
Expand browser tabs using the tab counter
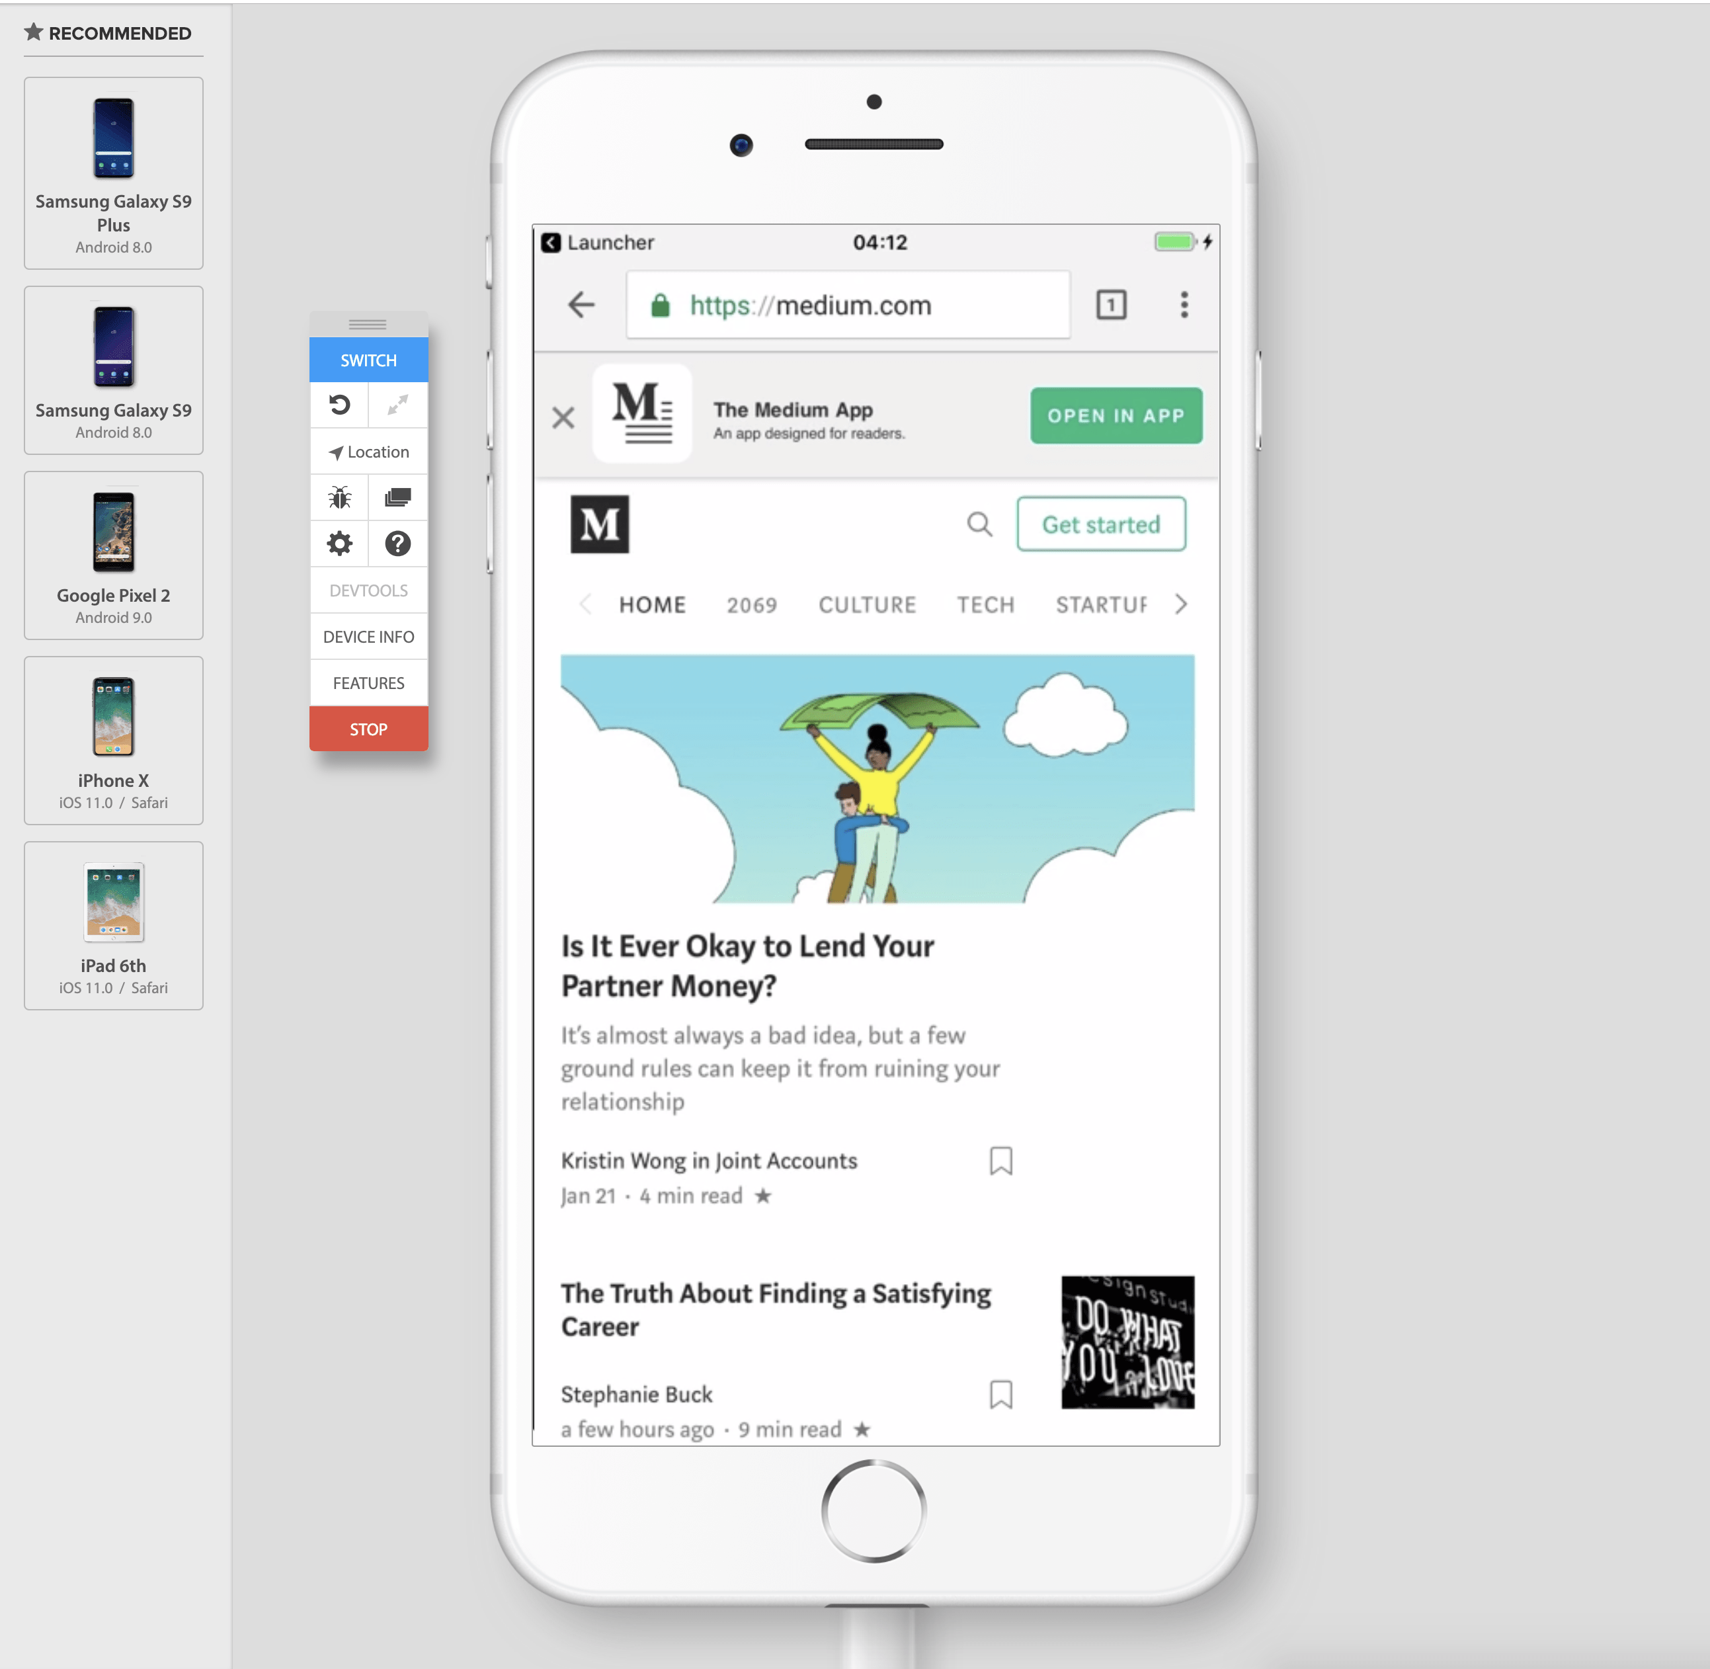tap(1111, 304)
